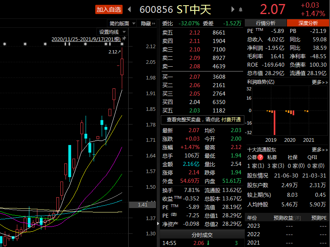Click 卖五 price 2.12

(195, 33)
